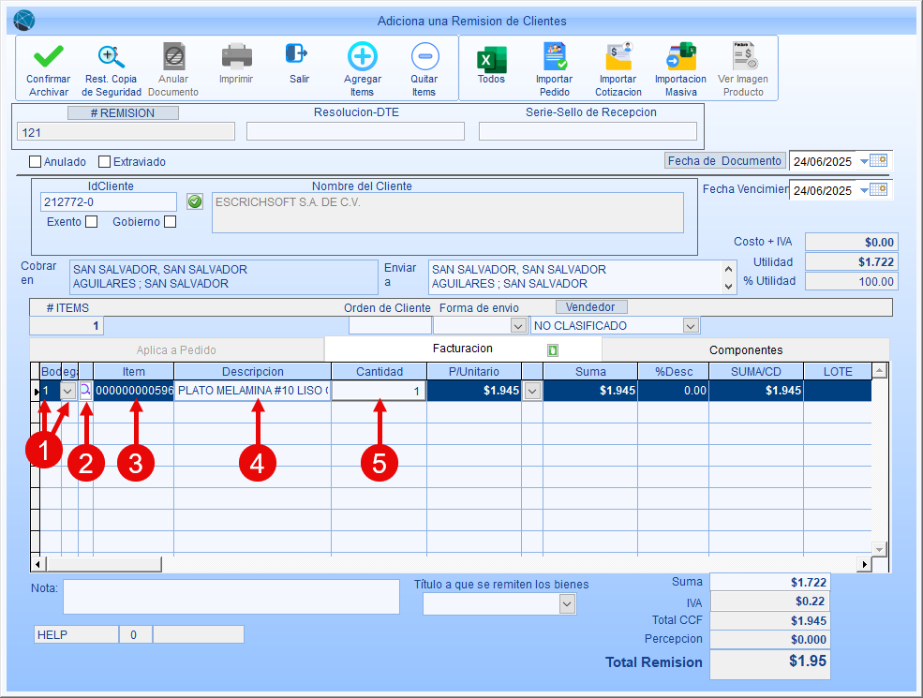Check the Exento checkbox

pos(91,222)
